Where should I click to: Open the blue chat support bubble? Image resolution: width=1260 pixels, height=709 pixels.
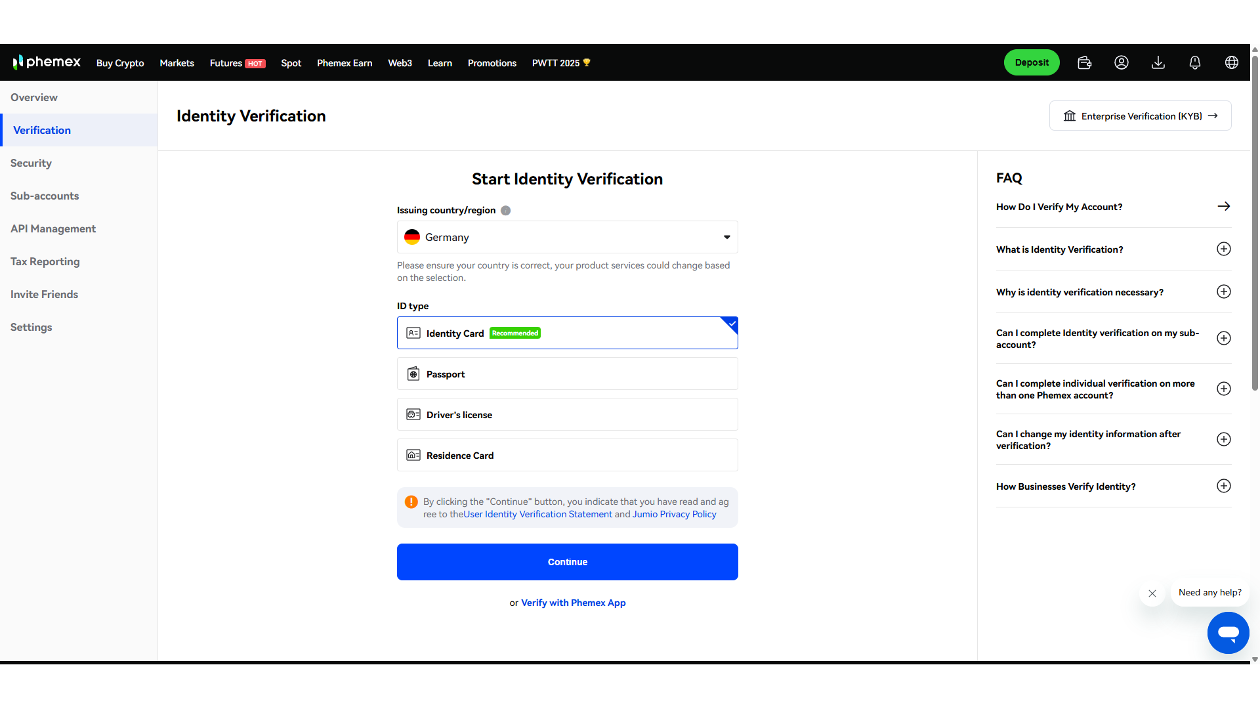[x=1228, y=632]
